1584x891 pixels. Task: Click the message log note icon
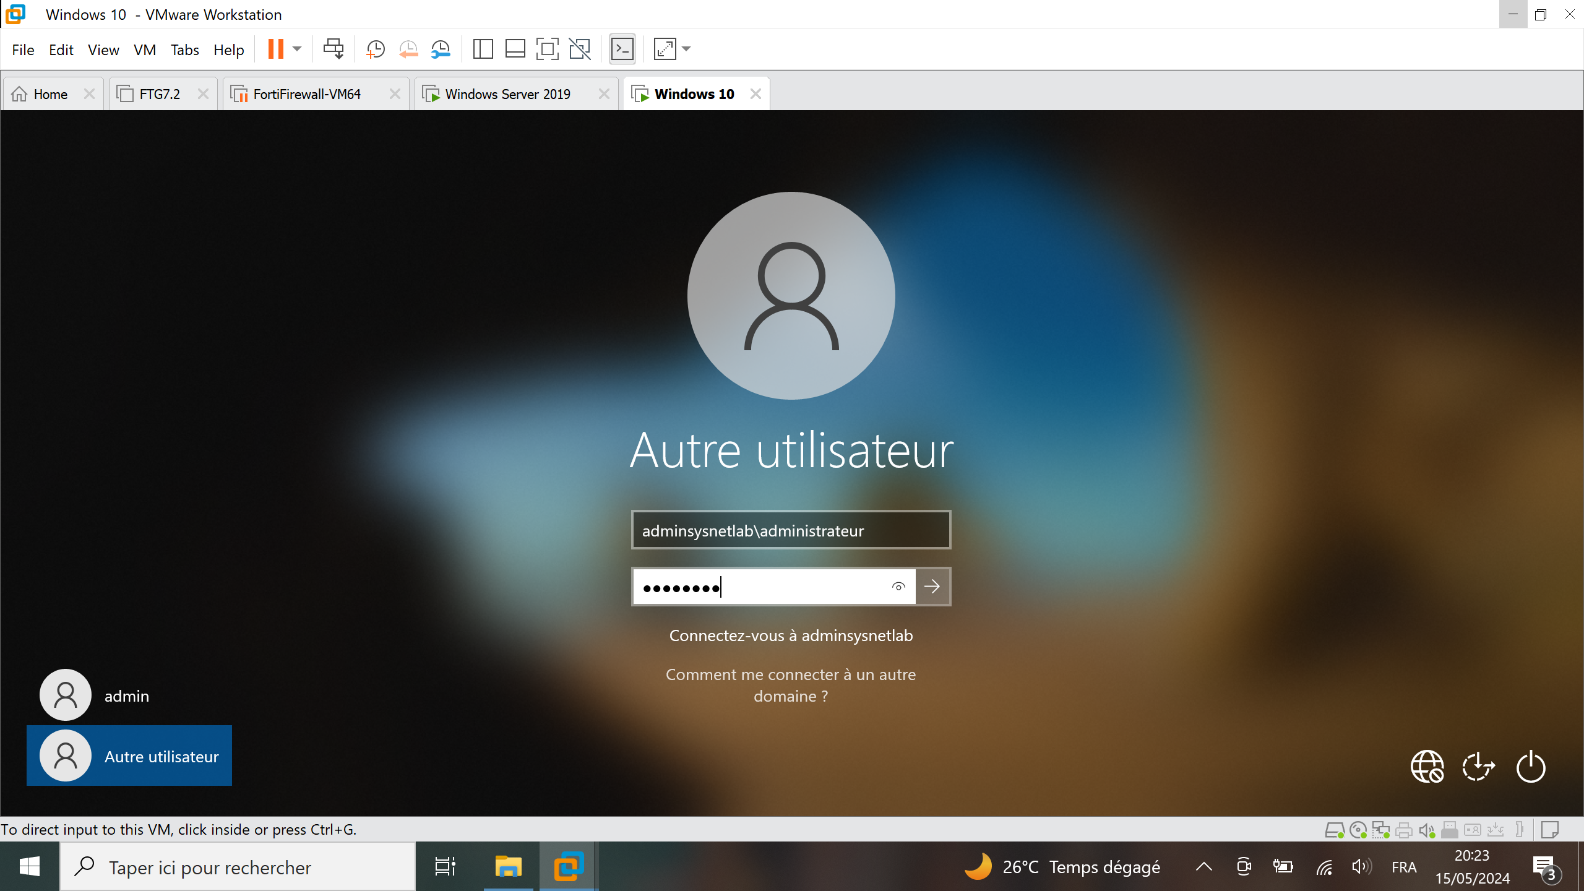click(1549, 830)
